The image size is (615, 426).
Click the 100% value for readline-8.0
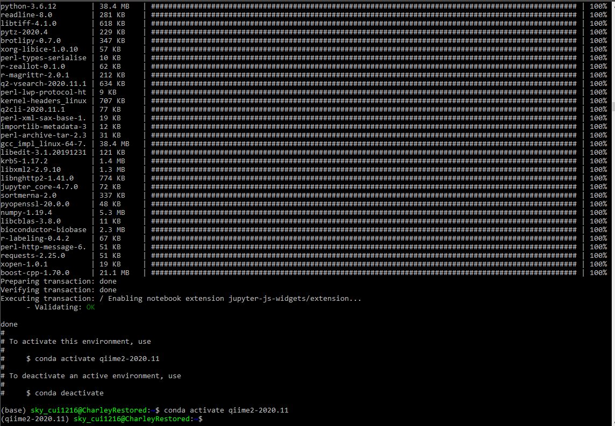click(x=598, y=15)
